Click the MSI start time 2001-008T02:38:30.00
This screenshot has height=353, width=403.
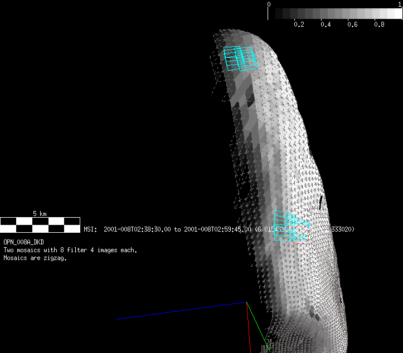tap(137, 229)
